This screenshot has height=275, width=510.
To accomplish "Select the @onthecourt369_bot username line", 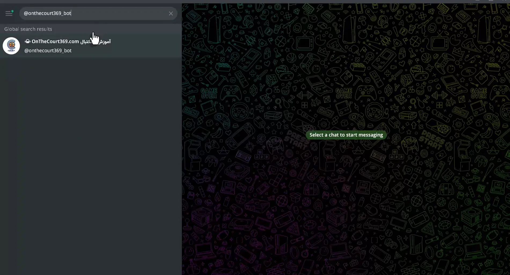I will coord(48,51).
